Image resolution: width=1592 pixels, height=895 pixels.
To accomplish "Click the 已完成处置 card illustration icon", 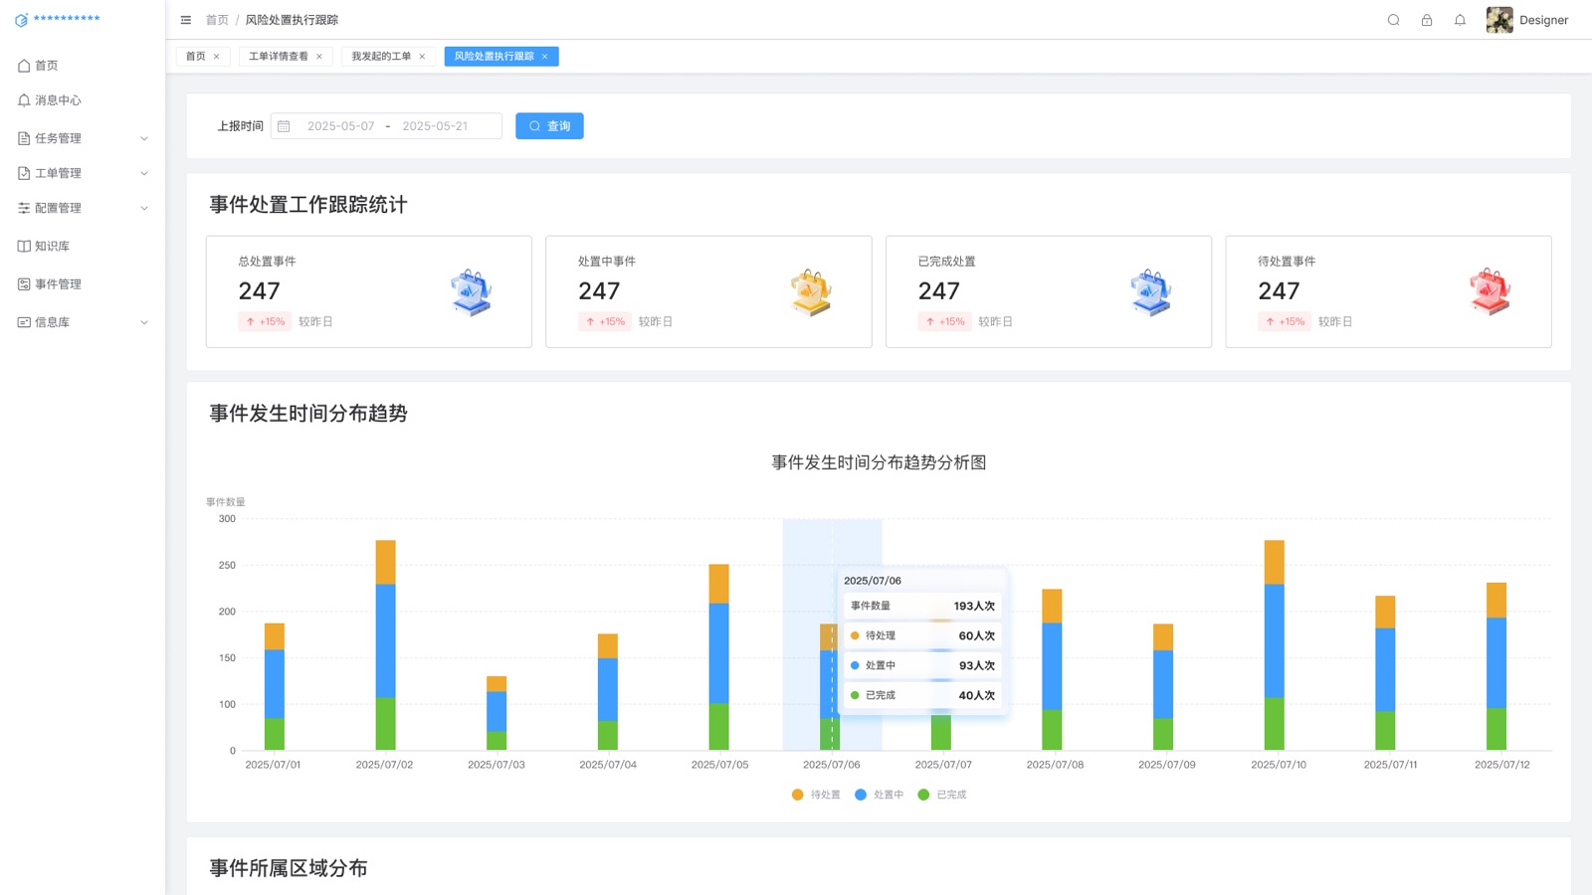I will tap(1151, 292).
